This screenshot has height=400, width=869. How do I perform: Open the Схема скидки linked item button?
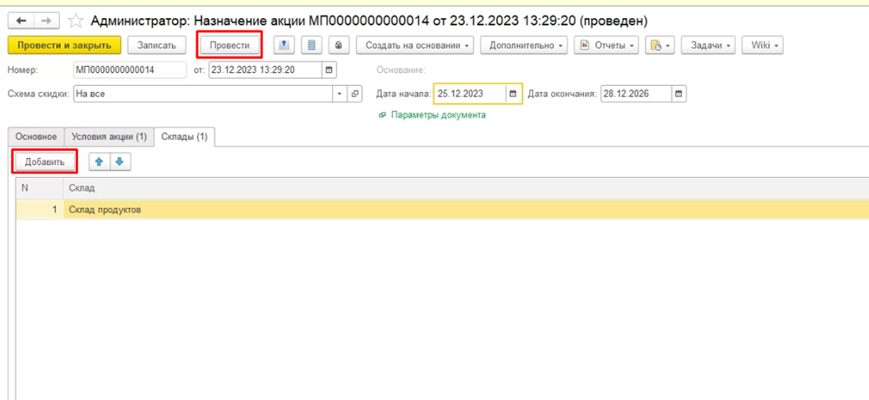355,94
